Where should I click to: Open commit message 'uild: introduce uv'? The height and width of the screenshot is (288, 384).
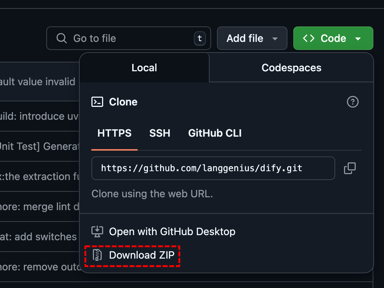[39, 116]
